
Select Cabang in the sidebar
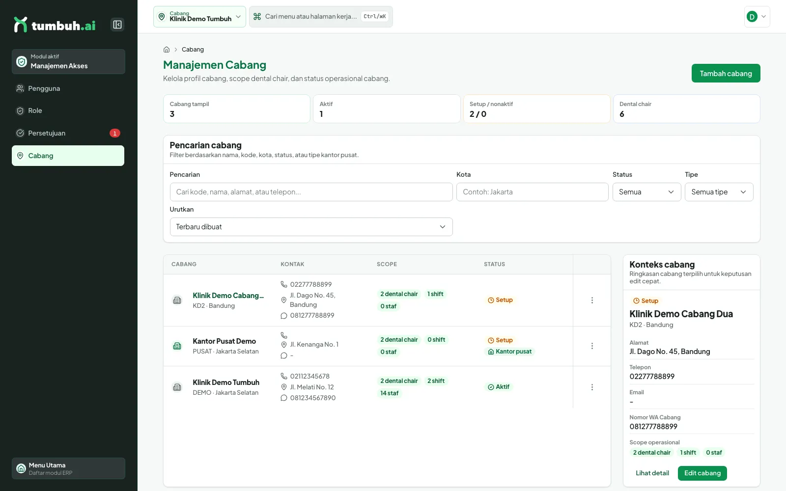[x=68, y=156]
